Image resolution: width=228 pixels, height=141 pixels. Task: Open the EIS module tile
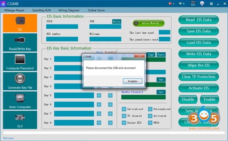20,23
